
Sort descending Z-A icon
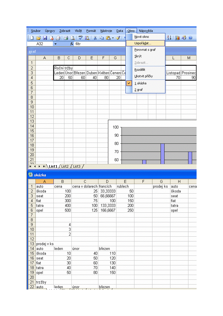(x=169, y=38)
